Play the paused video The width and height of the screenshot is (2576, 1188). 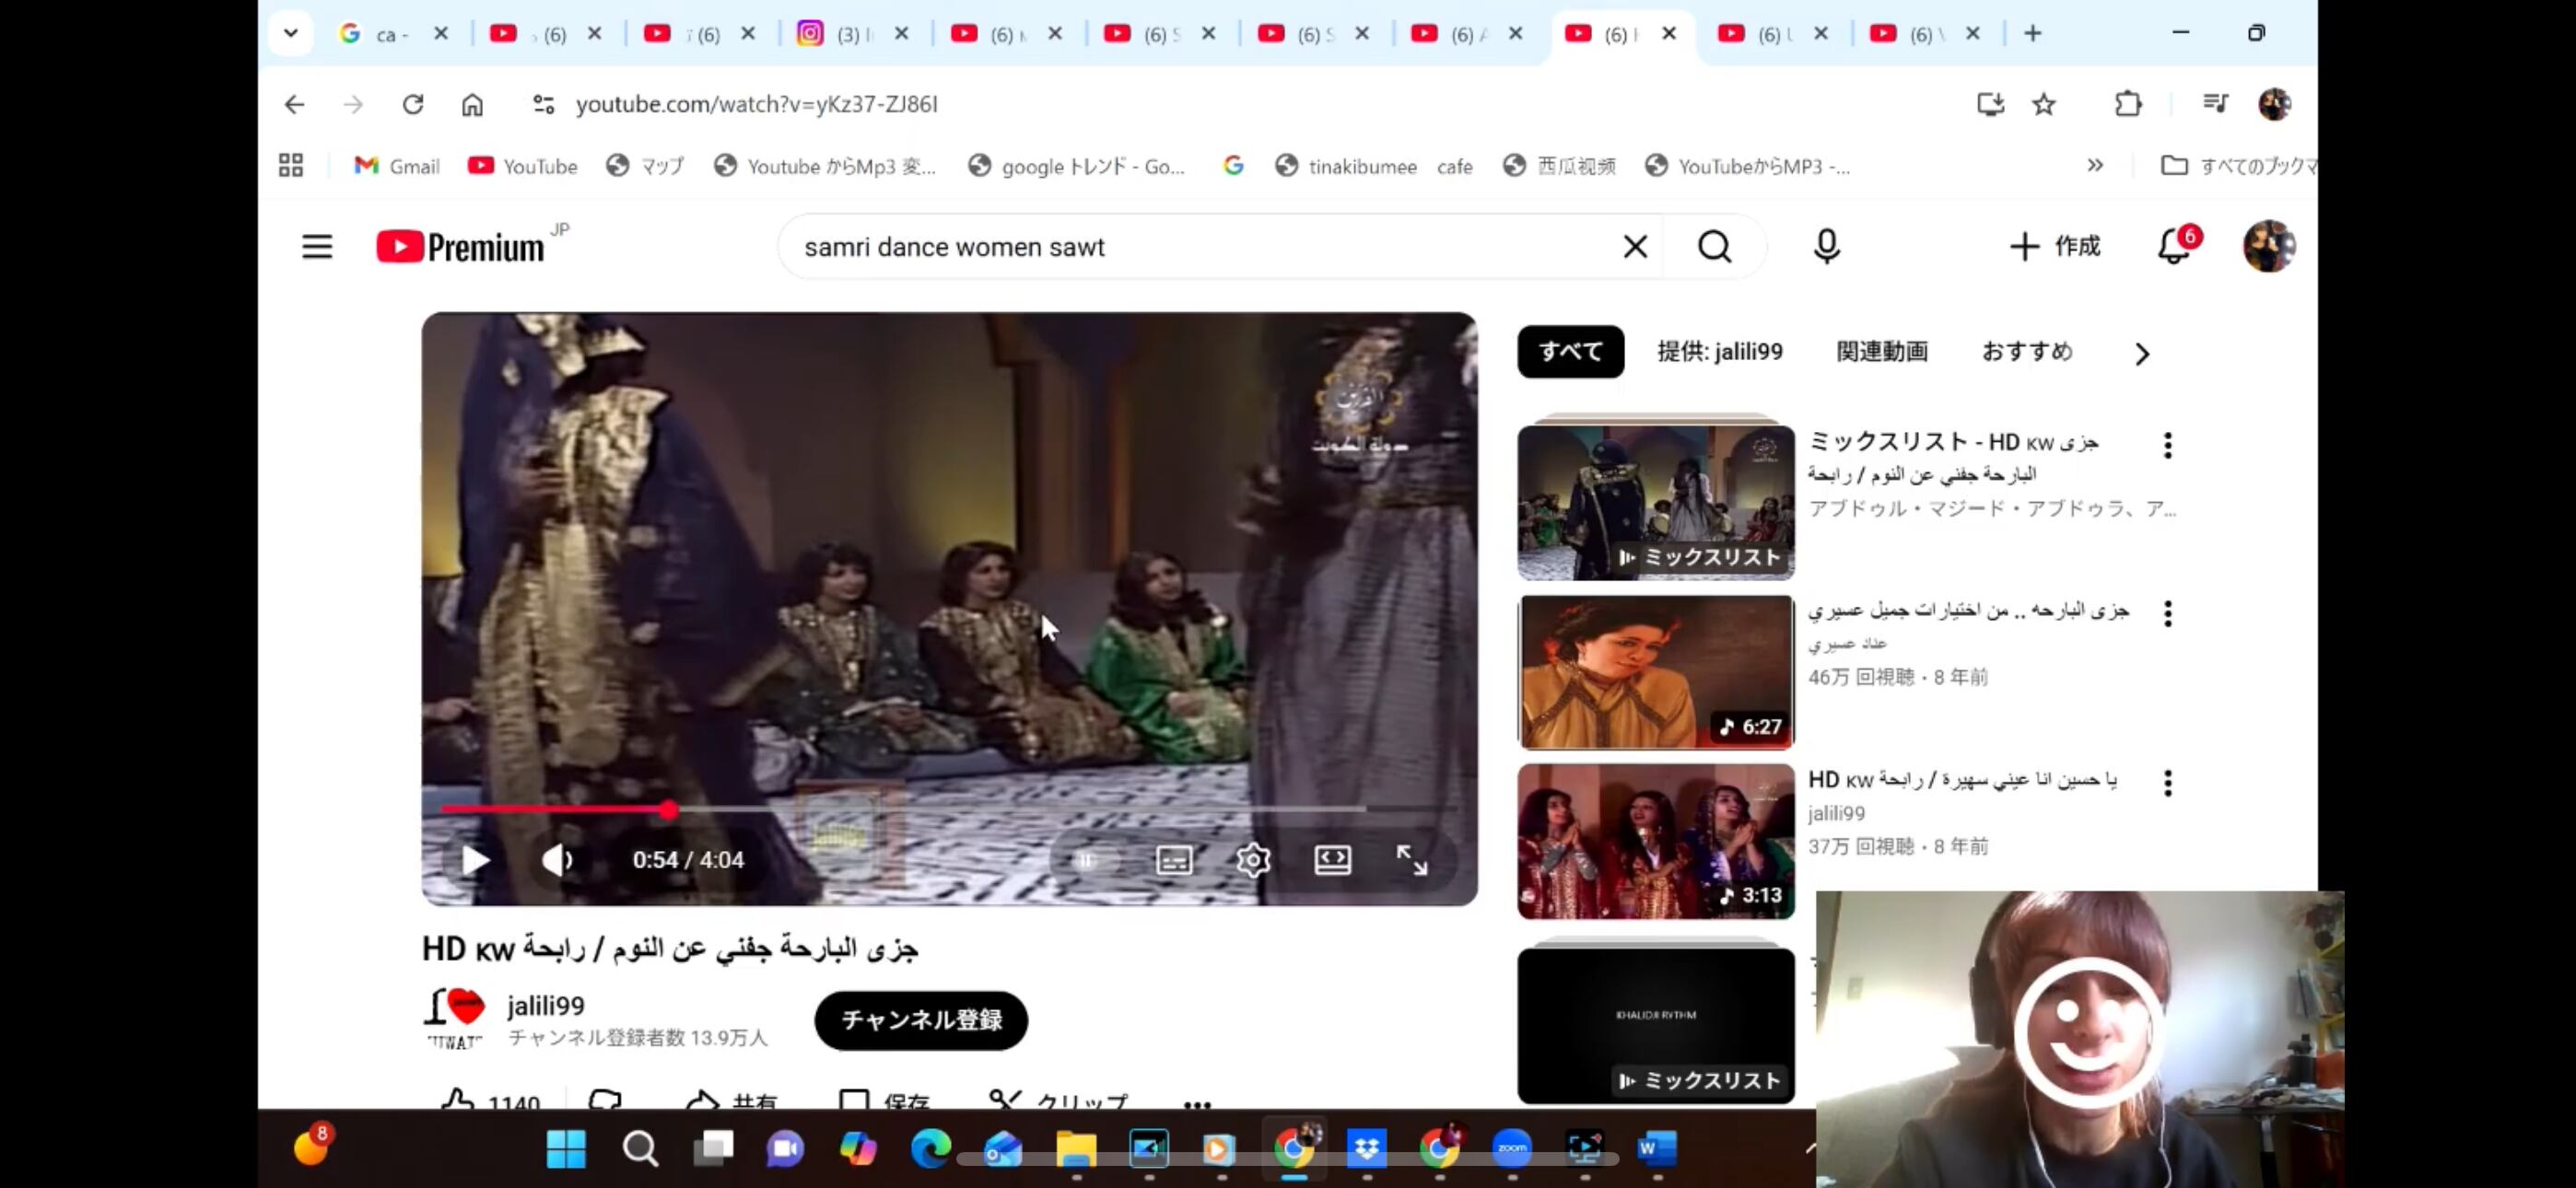tap(476, 860)
